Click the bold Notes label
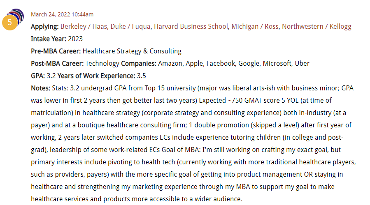 [40, 88]
